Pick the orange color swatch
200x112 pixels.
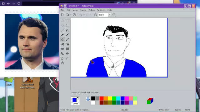pos(106,98)
